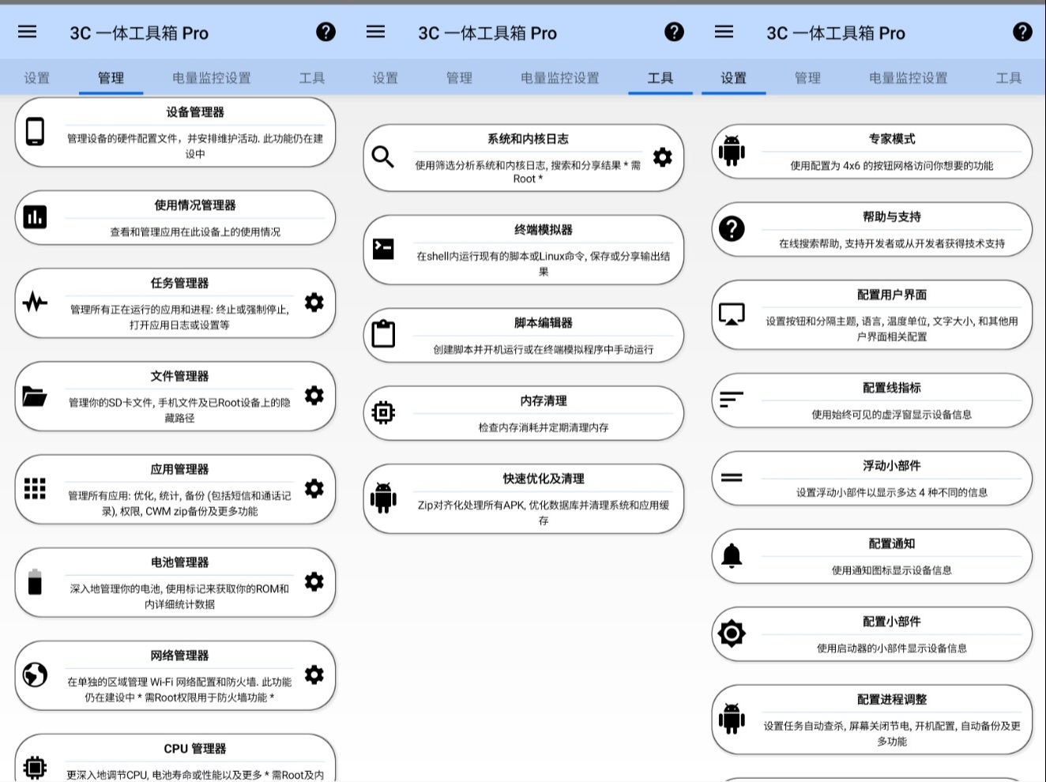Switch to 工具 tab in right panel
Viewport: 1046px width, 782px height.
pos(1008,77)
